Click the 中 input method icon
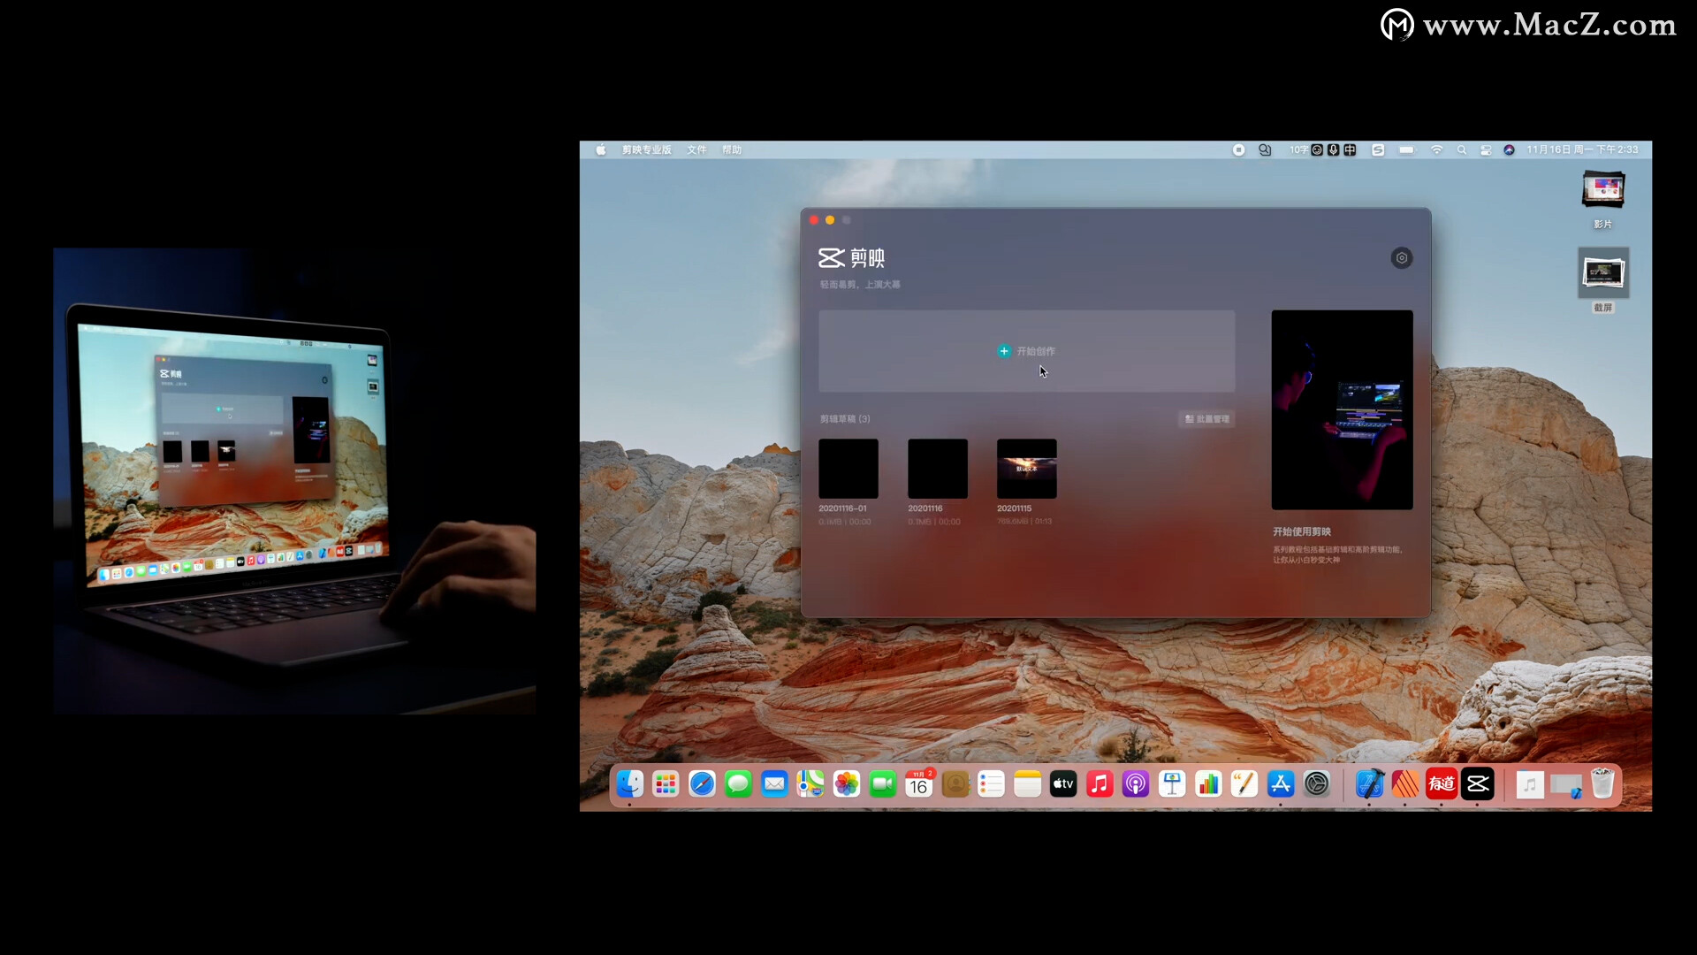 click(x=1350, y=150)
